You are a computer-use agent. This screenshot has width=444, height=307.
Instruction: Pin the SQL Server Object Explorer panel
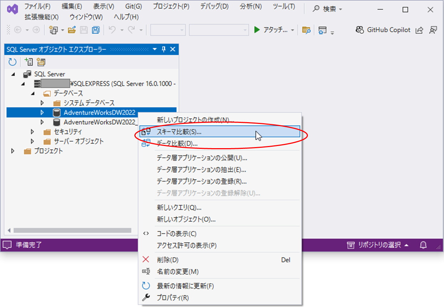163,49
